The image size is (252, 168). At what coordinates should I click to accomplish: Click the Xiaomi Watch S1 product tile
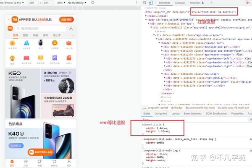(58, 81)
